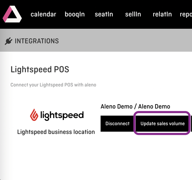Go to the booqIn section

[x=75, y=15]
